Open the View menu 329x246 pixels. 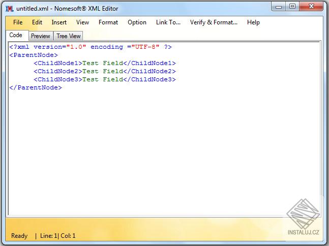[82, 22]
